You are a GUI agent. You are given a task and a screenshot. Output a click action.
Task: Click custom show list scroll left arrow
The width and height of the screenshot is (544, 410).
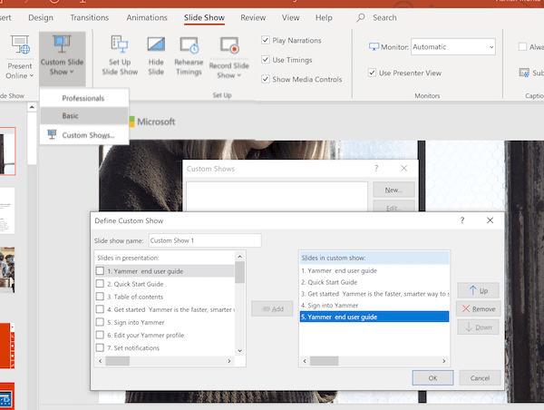tap(305, 361)
